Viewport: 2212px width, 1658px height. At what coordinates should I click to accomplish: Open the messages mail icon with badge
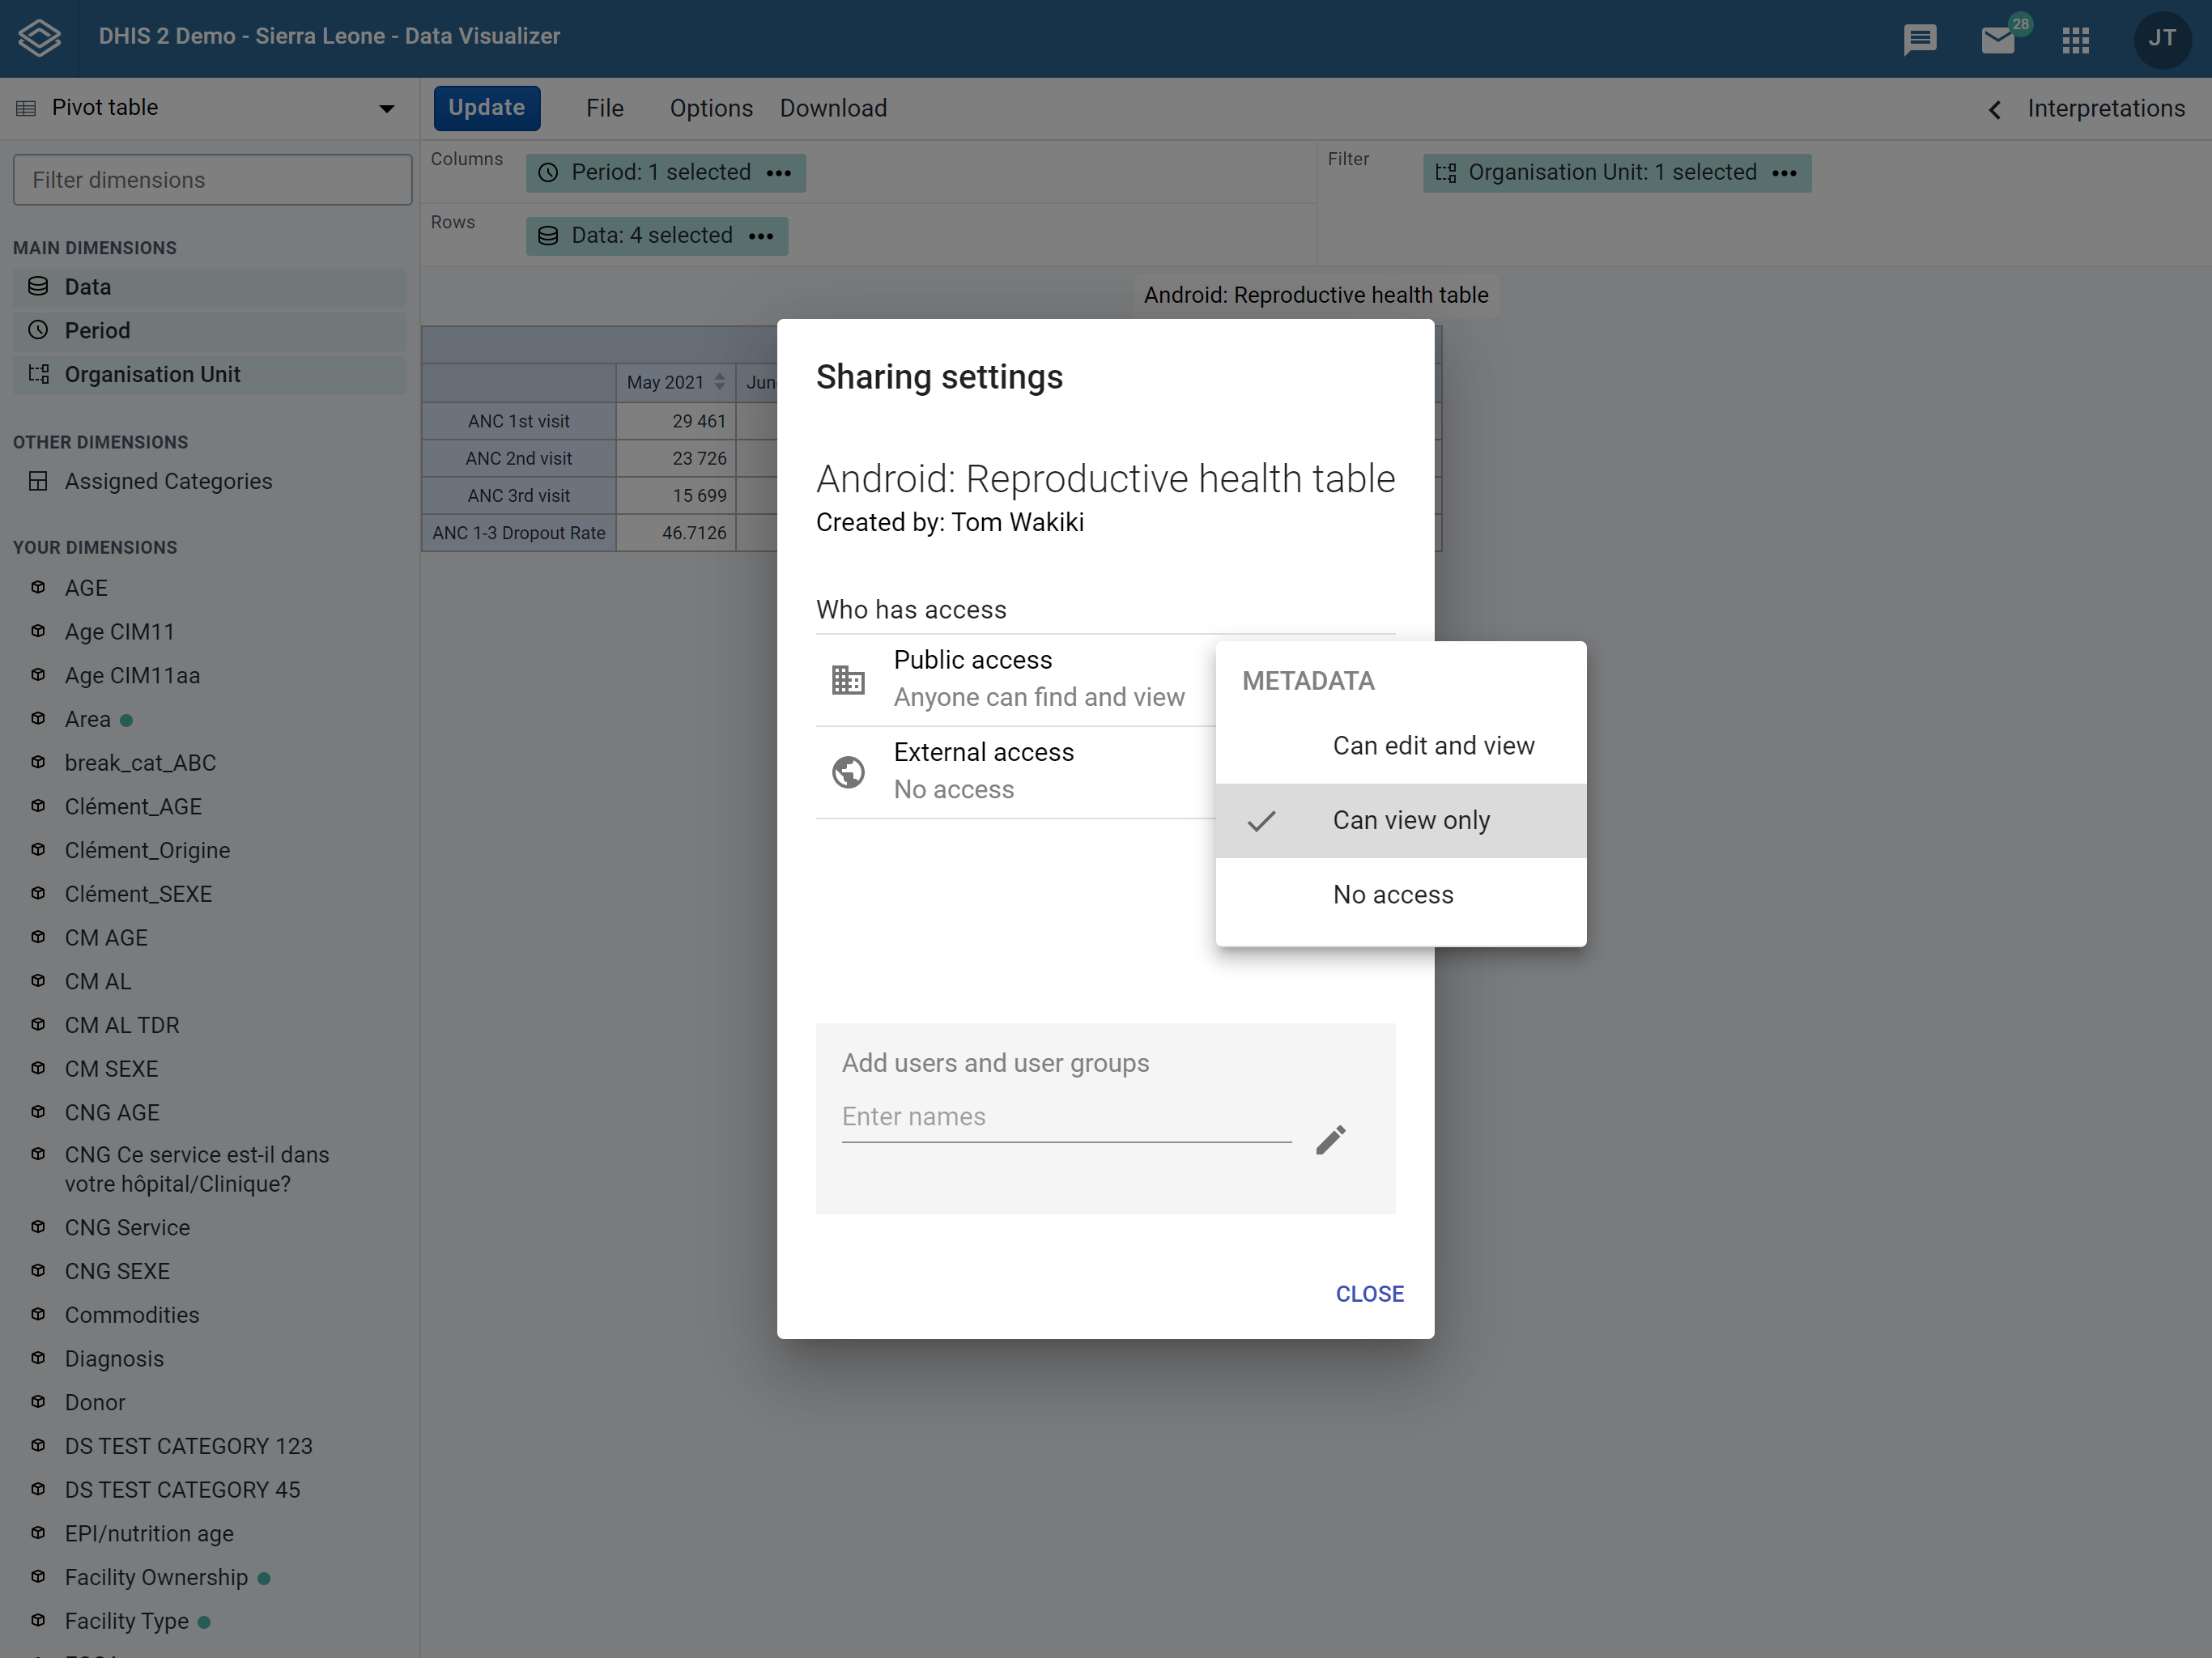point(1999,39)
